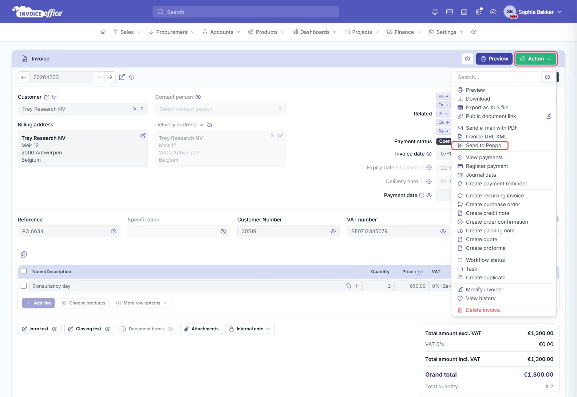Click copy icon above the line items table

coord(24,254)
